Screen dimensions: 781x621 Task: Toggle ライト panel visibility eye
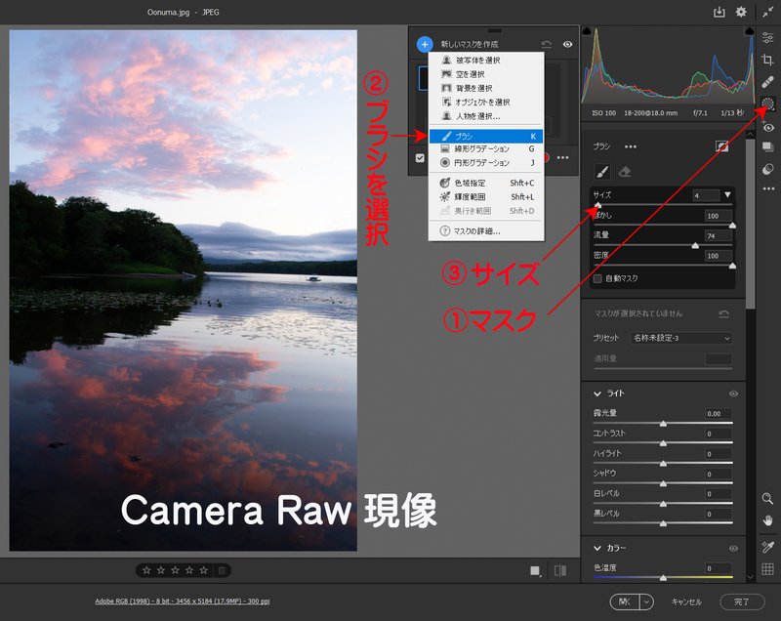[734, 393]
